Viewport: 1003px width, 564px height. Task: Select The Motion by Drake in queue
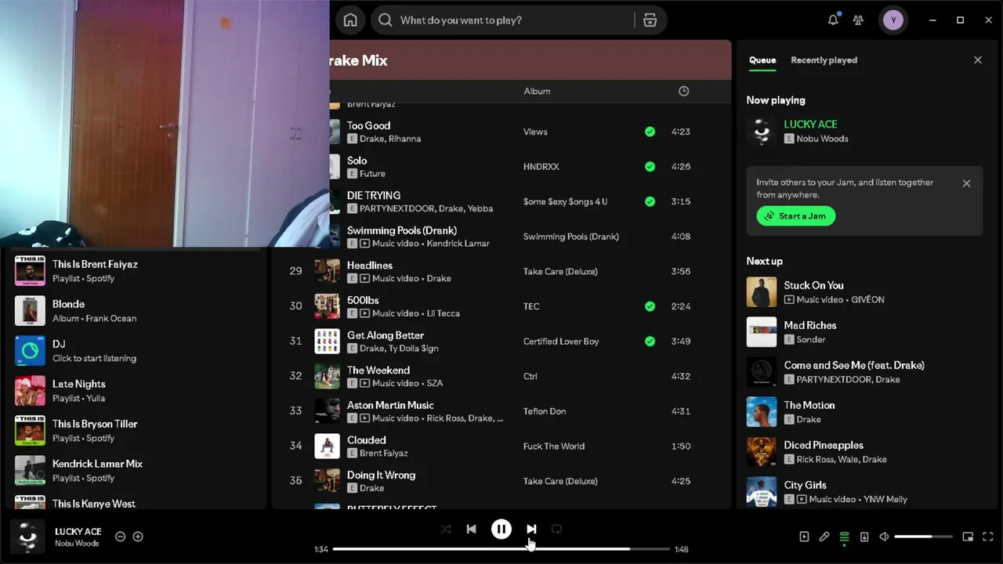[864, 412]
